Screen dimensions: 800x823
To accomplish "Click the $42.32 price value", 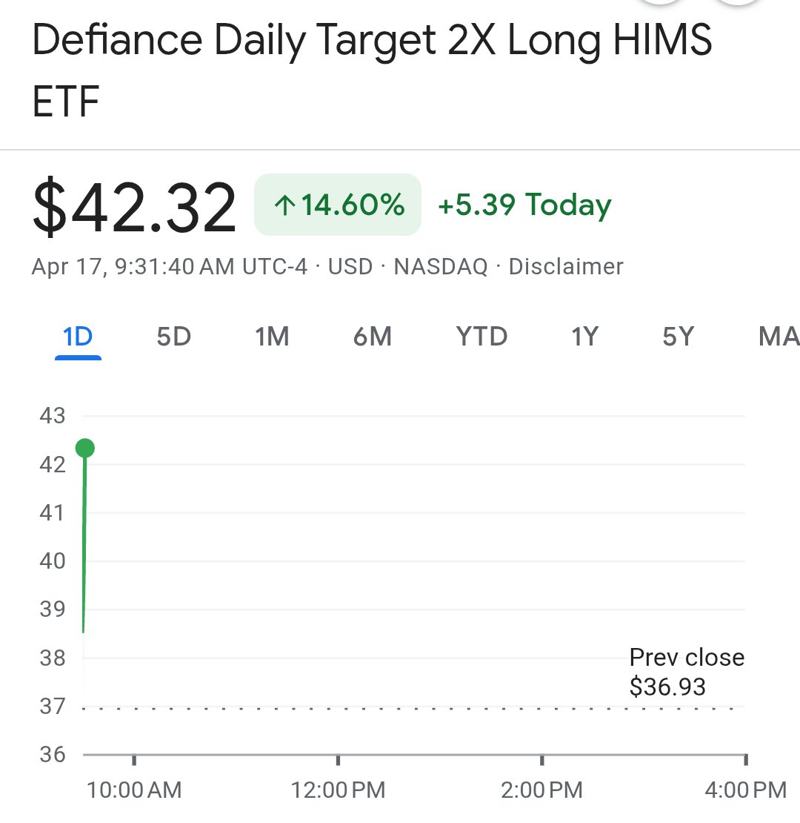I will coord(134,206).
